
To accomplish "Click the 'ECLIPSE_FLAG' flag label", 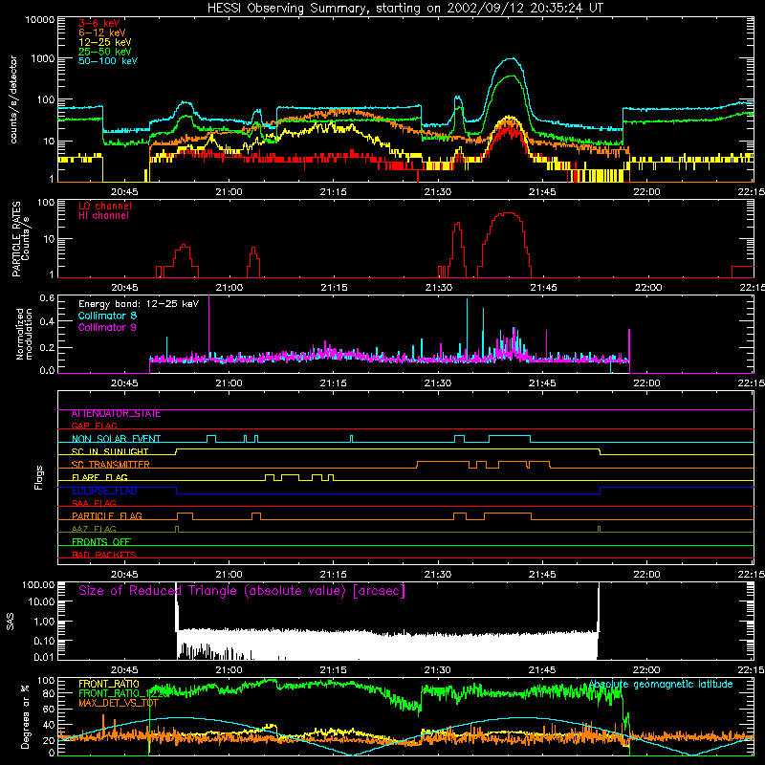I will (104, 491).
